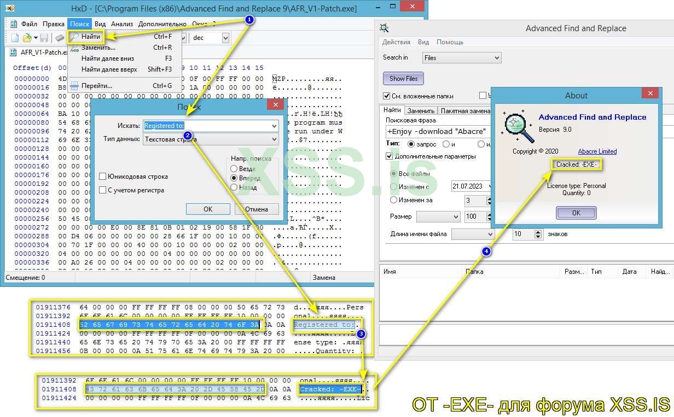Select the Все файлы radio button
The image size is (674, 417).
coord(394,173)
